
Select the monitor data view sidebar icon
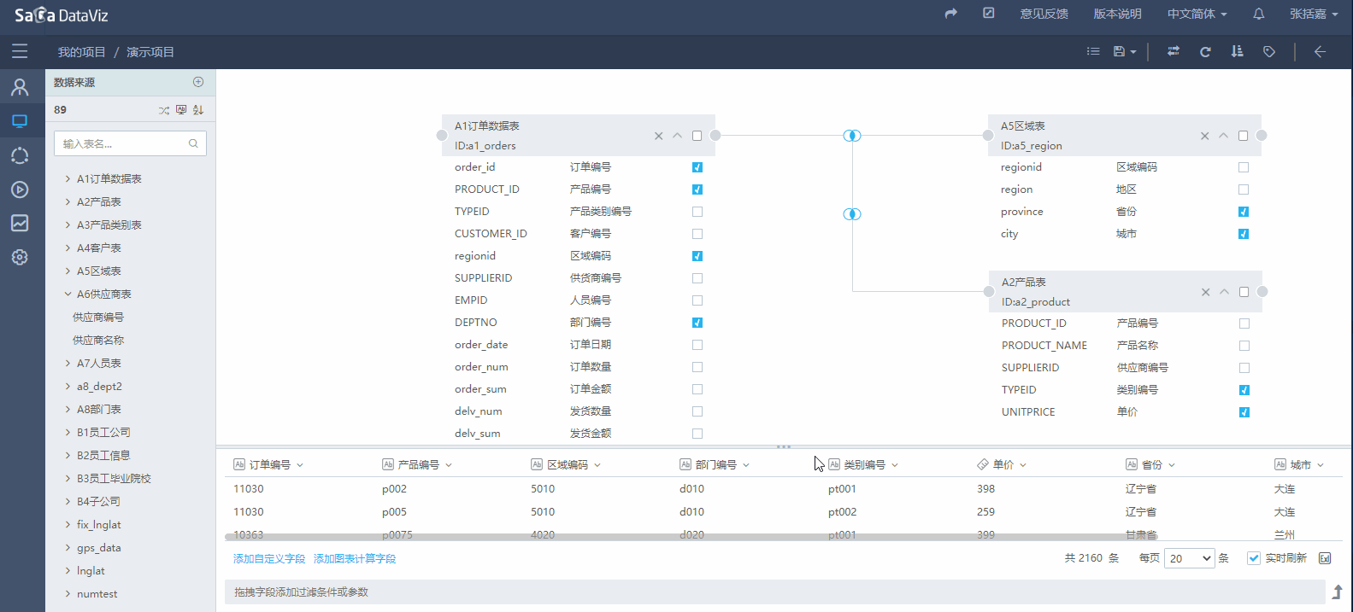tap(20, 121)
